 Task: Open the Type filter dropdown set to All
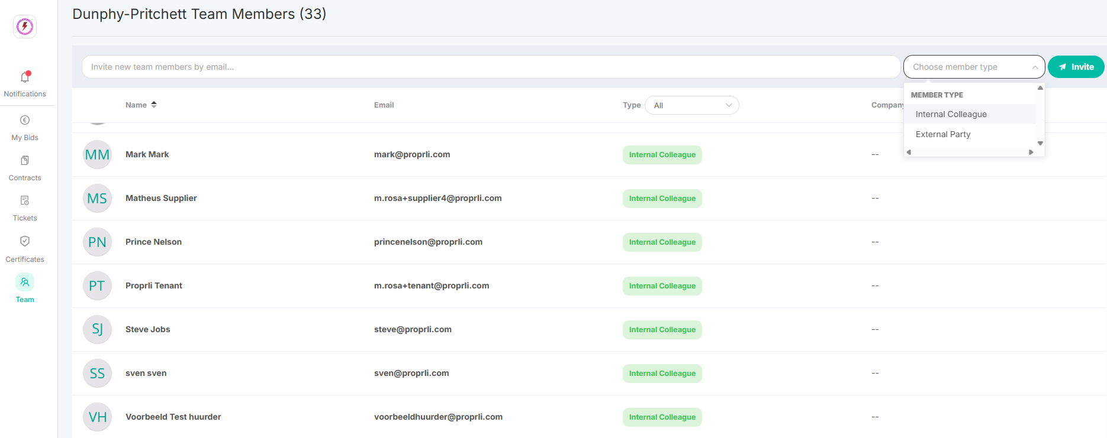click(x=691, y=105)
